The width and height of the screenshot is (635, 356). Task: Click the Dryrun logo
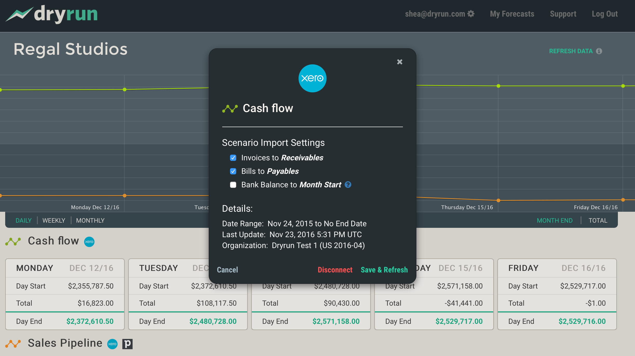(52, 14)
